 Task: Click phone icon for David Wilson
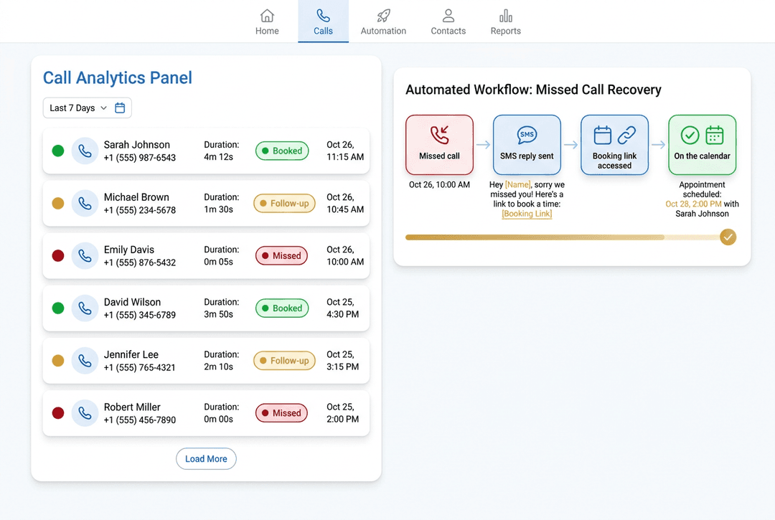tap(85, 308)
